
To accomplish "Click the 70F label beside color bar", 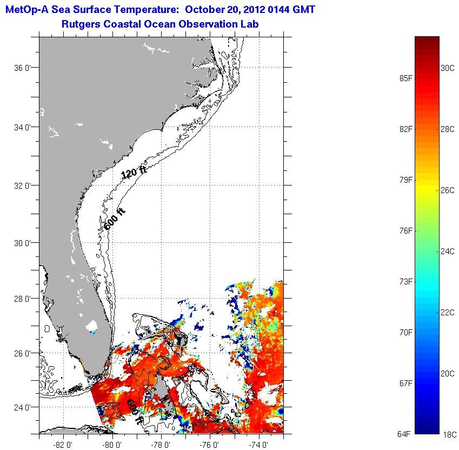I will pyautogui.click(x=405, y=332).
